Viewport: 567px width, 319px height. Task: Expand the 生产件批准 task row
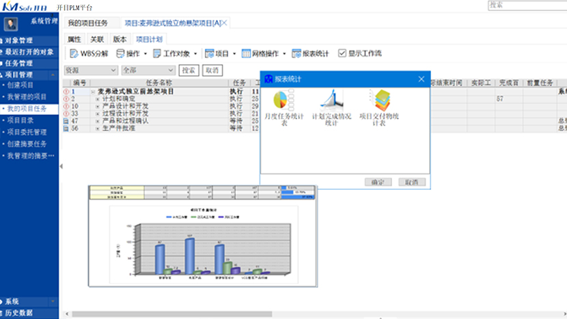[98, 128]
